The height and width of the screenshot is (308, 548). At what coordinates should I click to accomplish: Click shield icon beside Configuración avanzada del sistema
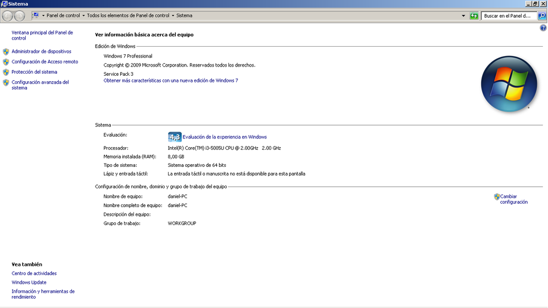[6, 82]
